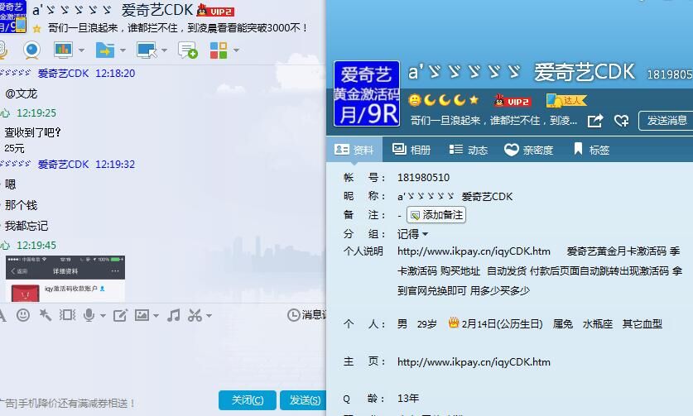Click the 发送(S) send button

(x=304, y=400)
